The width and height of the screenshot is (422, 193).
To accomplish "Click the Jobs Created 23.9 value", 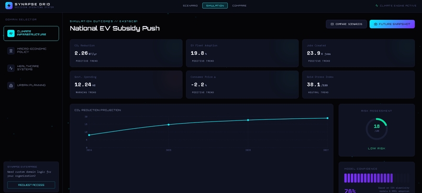I will (x=314, y=53).
